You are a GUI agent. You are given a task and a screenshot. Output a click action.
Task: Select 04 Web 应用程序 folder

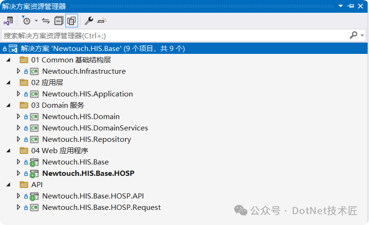tap(60, 150)
